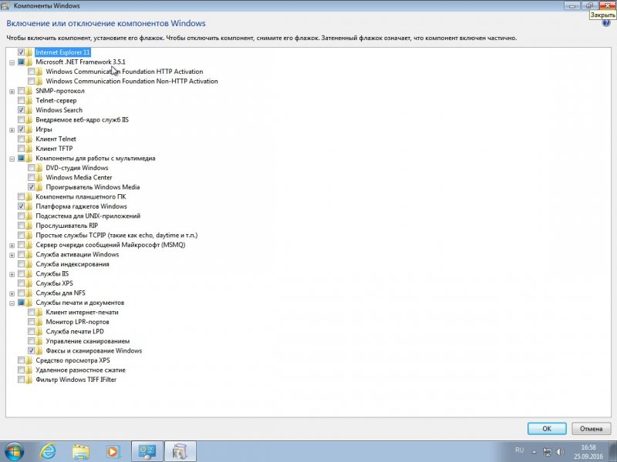The height and width of the screenshot is (462, 617).
Task: Click the network tray icon
Action: point(547,452)
